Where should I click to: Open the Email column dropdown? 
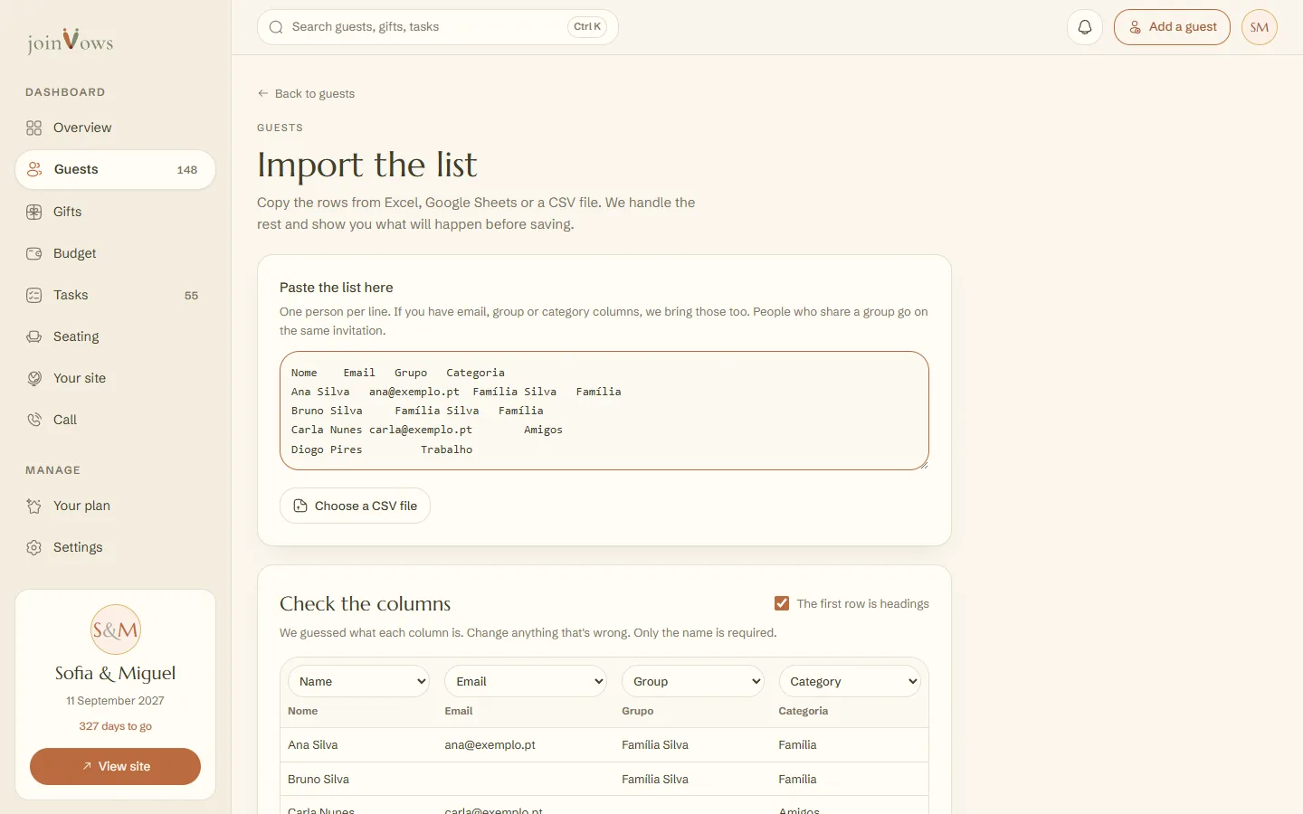click(x=526, y=681)
